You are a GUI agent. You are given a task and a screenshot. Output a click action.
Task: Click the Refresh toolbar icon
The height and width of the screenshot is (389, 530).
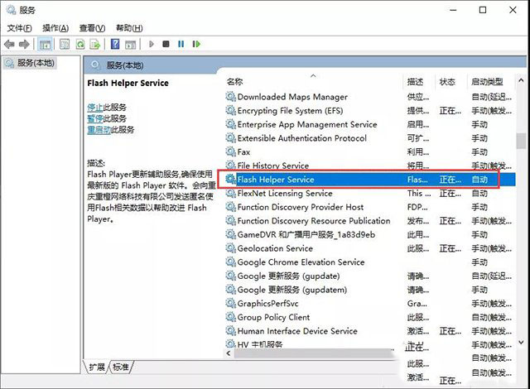click(x=80, y=44)
